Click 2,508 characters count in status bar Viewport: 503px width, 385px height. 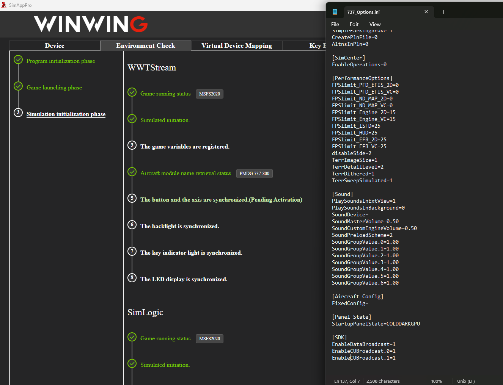click(x=383, y=381)
